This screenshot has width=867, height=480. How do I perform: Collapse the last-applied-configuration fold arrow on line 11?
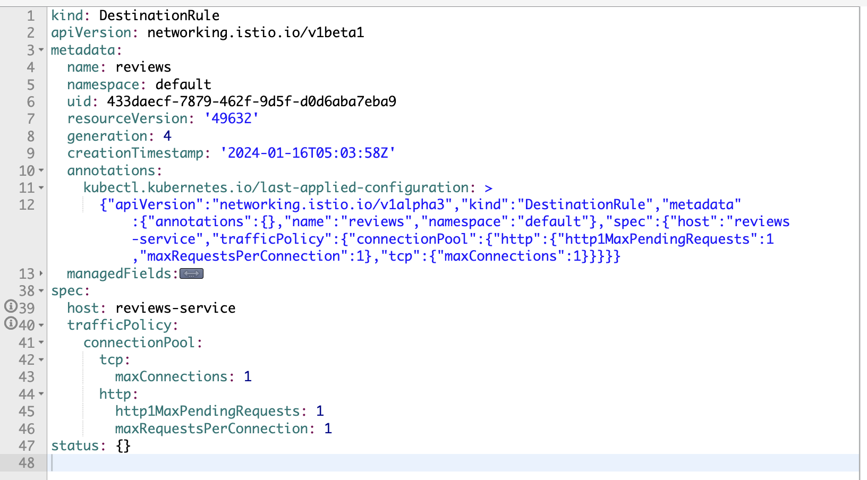tap(41, 188)
